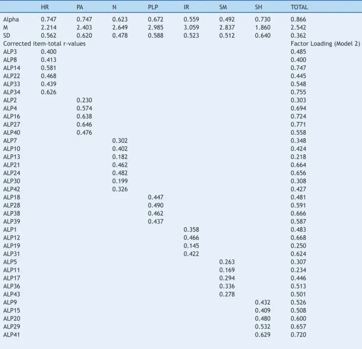Click ALP39 PLP value 0.437
Viewport: 362px width, 349px height.
pyautogui.click(x=155, y=221)
